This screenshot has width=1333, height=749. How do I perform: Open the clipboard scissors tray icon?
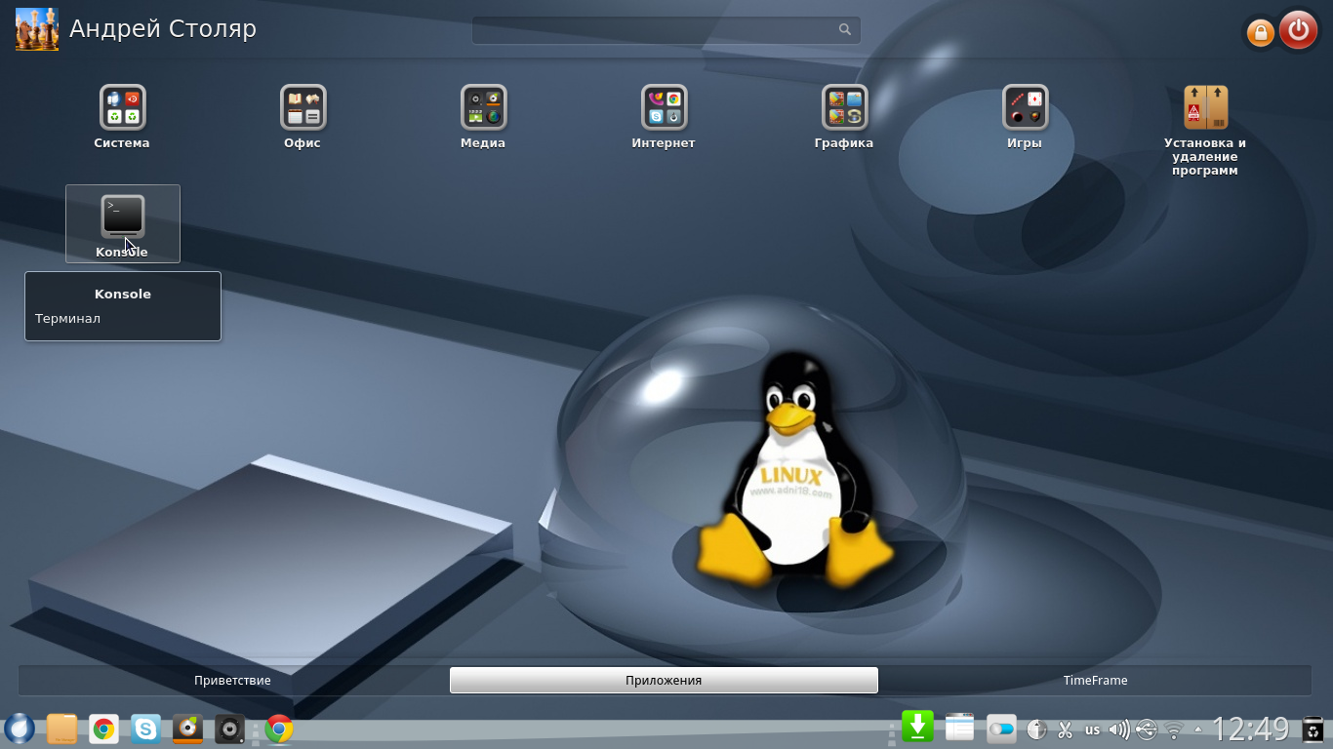tap(1065, 729)
